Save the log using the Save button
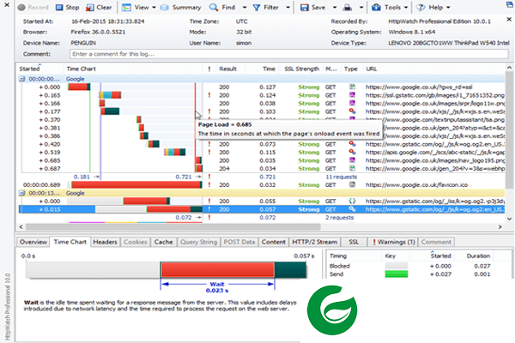515x343 pixels. [312, 7]
